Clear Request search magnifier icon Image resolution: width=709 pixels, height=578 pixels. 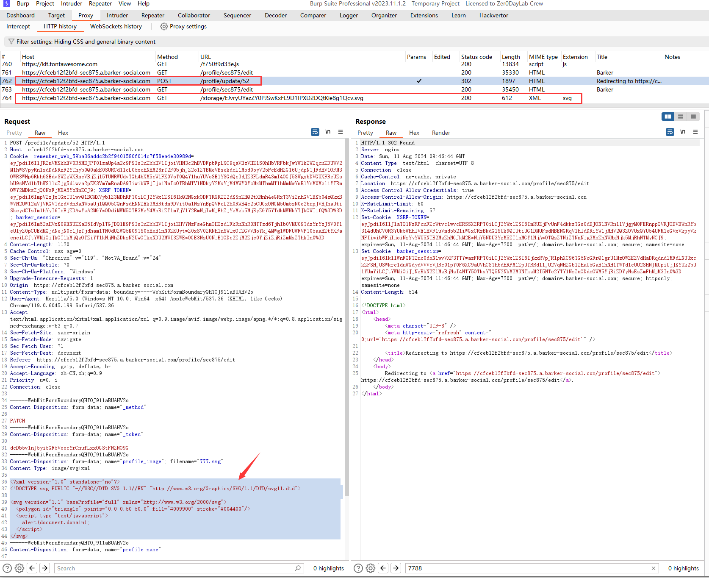[x=298, y=568]
